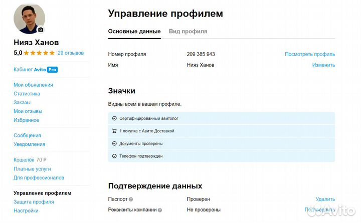Click the Номер профиля label
Viewport: 361px width, 223px height.
pos(127,54)
